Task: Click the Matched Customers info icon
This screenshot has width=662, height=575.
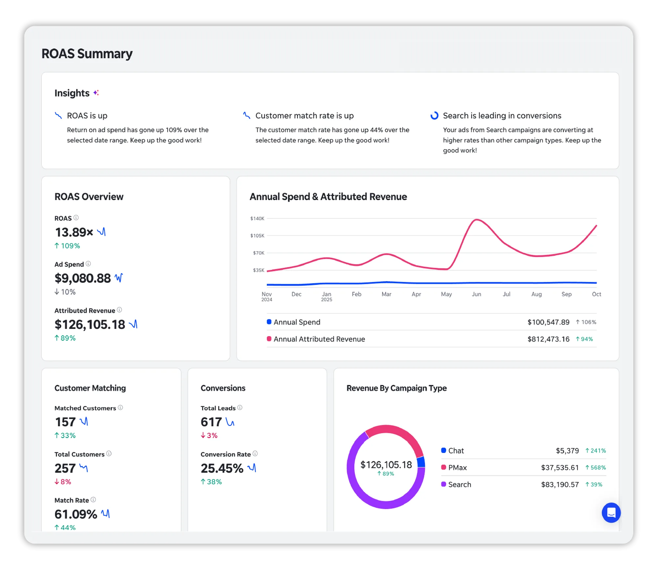Action: pyautogui.click(x=120, y=407)
